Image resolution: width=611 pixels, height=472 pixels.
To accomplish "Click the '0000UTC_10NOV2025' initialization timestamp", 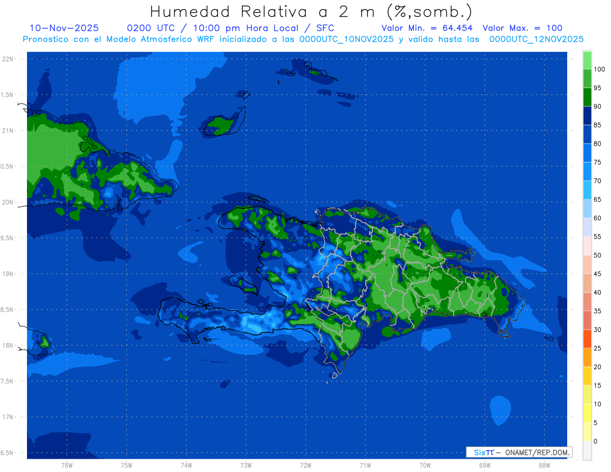I will click(x=346, y=39).
